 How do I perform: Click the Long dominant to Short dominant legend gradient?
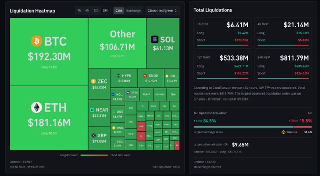pos(94,155)
